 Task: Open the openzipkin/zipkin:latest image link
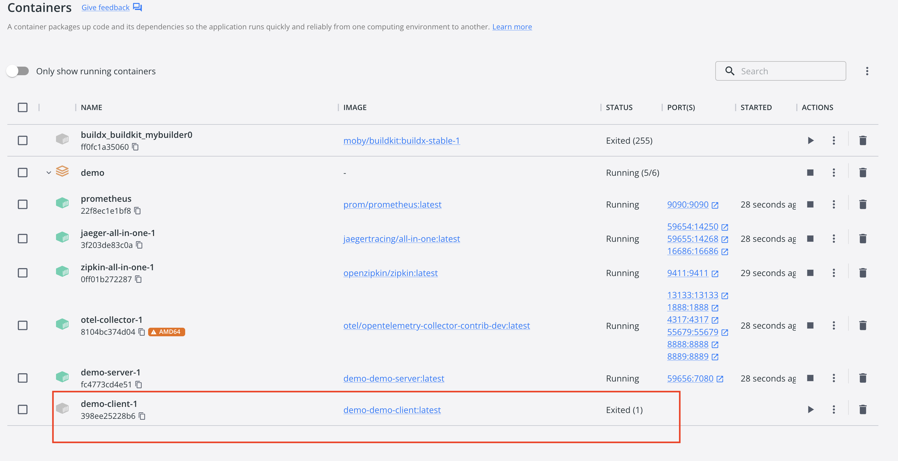coord(391,273)
